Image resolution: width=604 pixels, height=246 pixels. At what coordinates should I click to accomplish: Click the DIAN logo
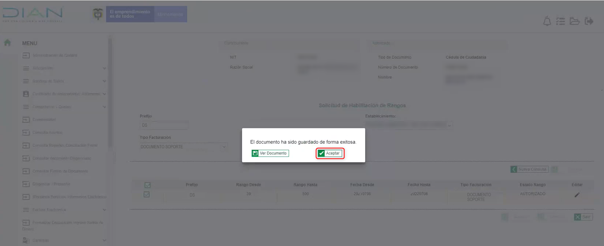point(33,14)
